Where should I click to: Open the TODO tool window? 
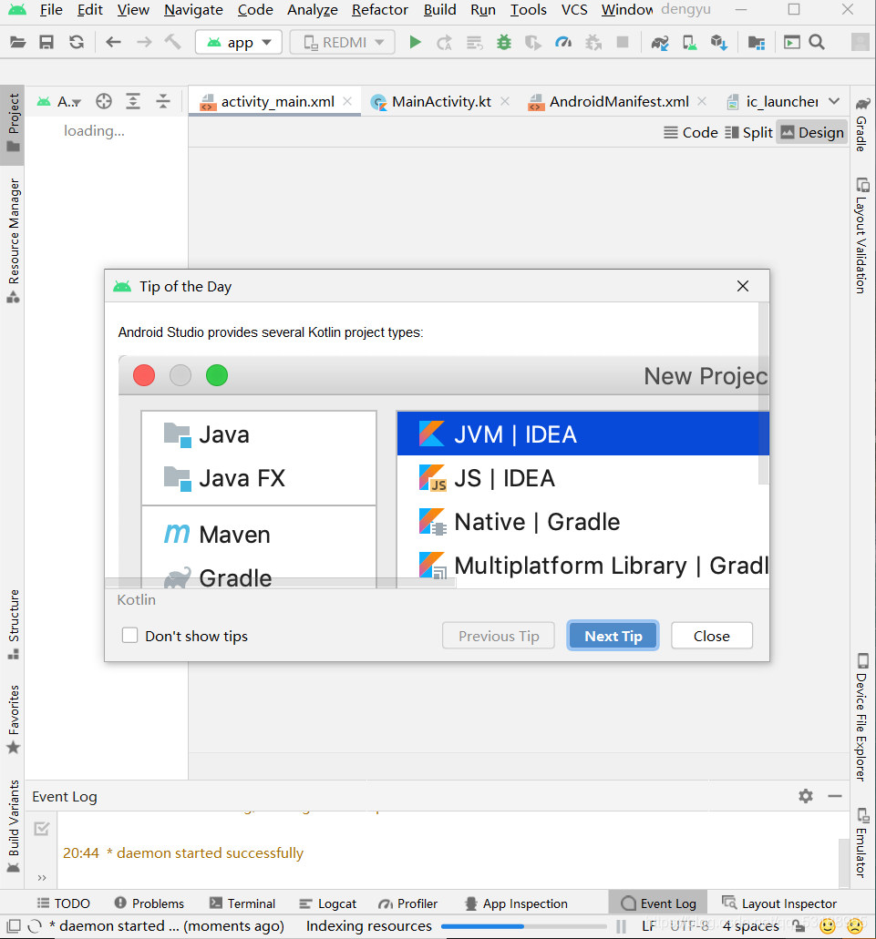tap(64, 903)
